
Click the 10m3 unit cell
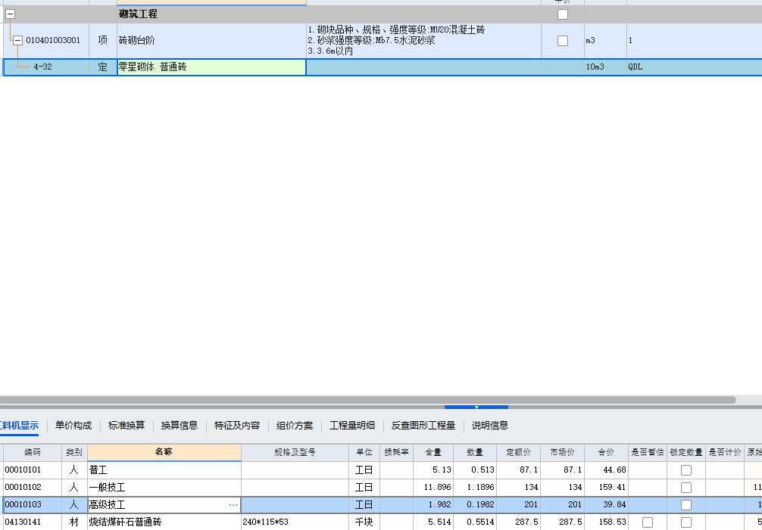click(x=605, y=67)
